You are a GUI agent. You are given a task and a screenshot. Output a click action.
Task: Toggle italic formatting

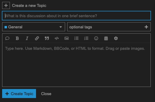[27, 38]
